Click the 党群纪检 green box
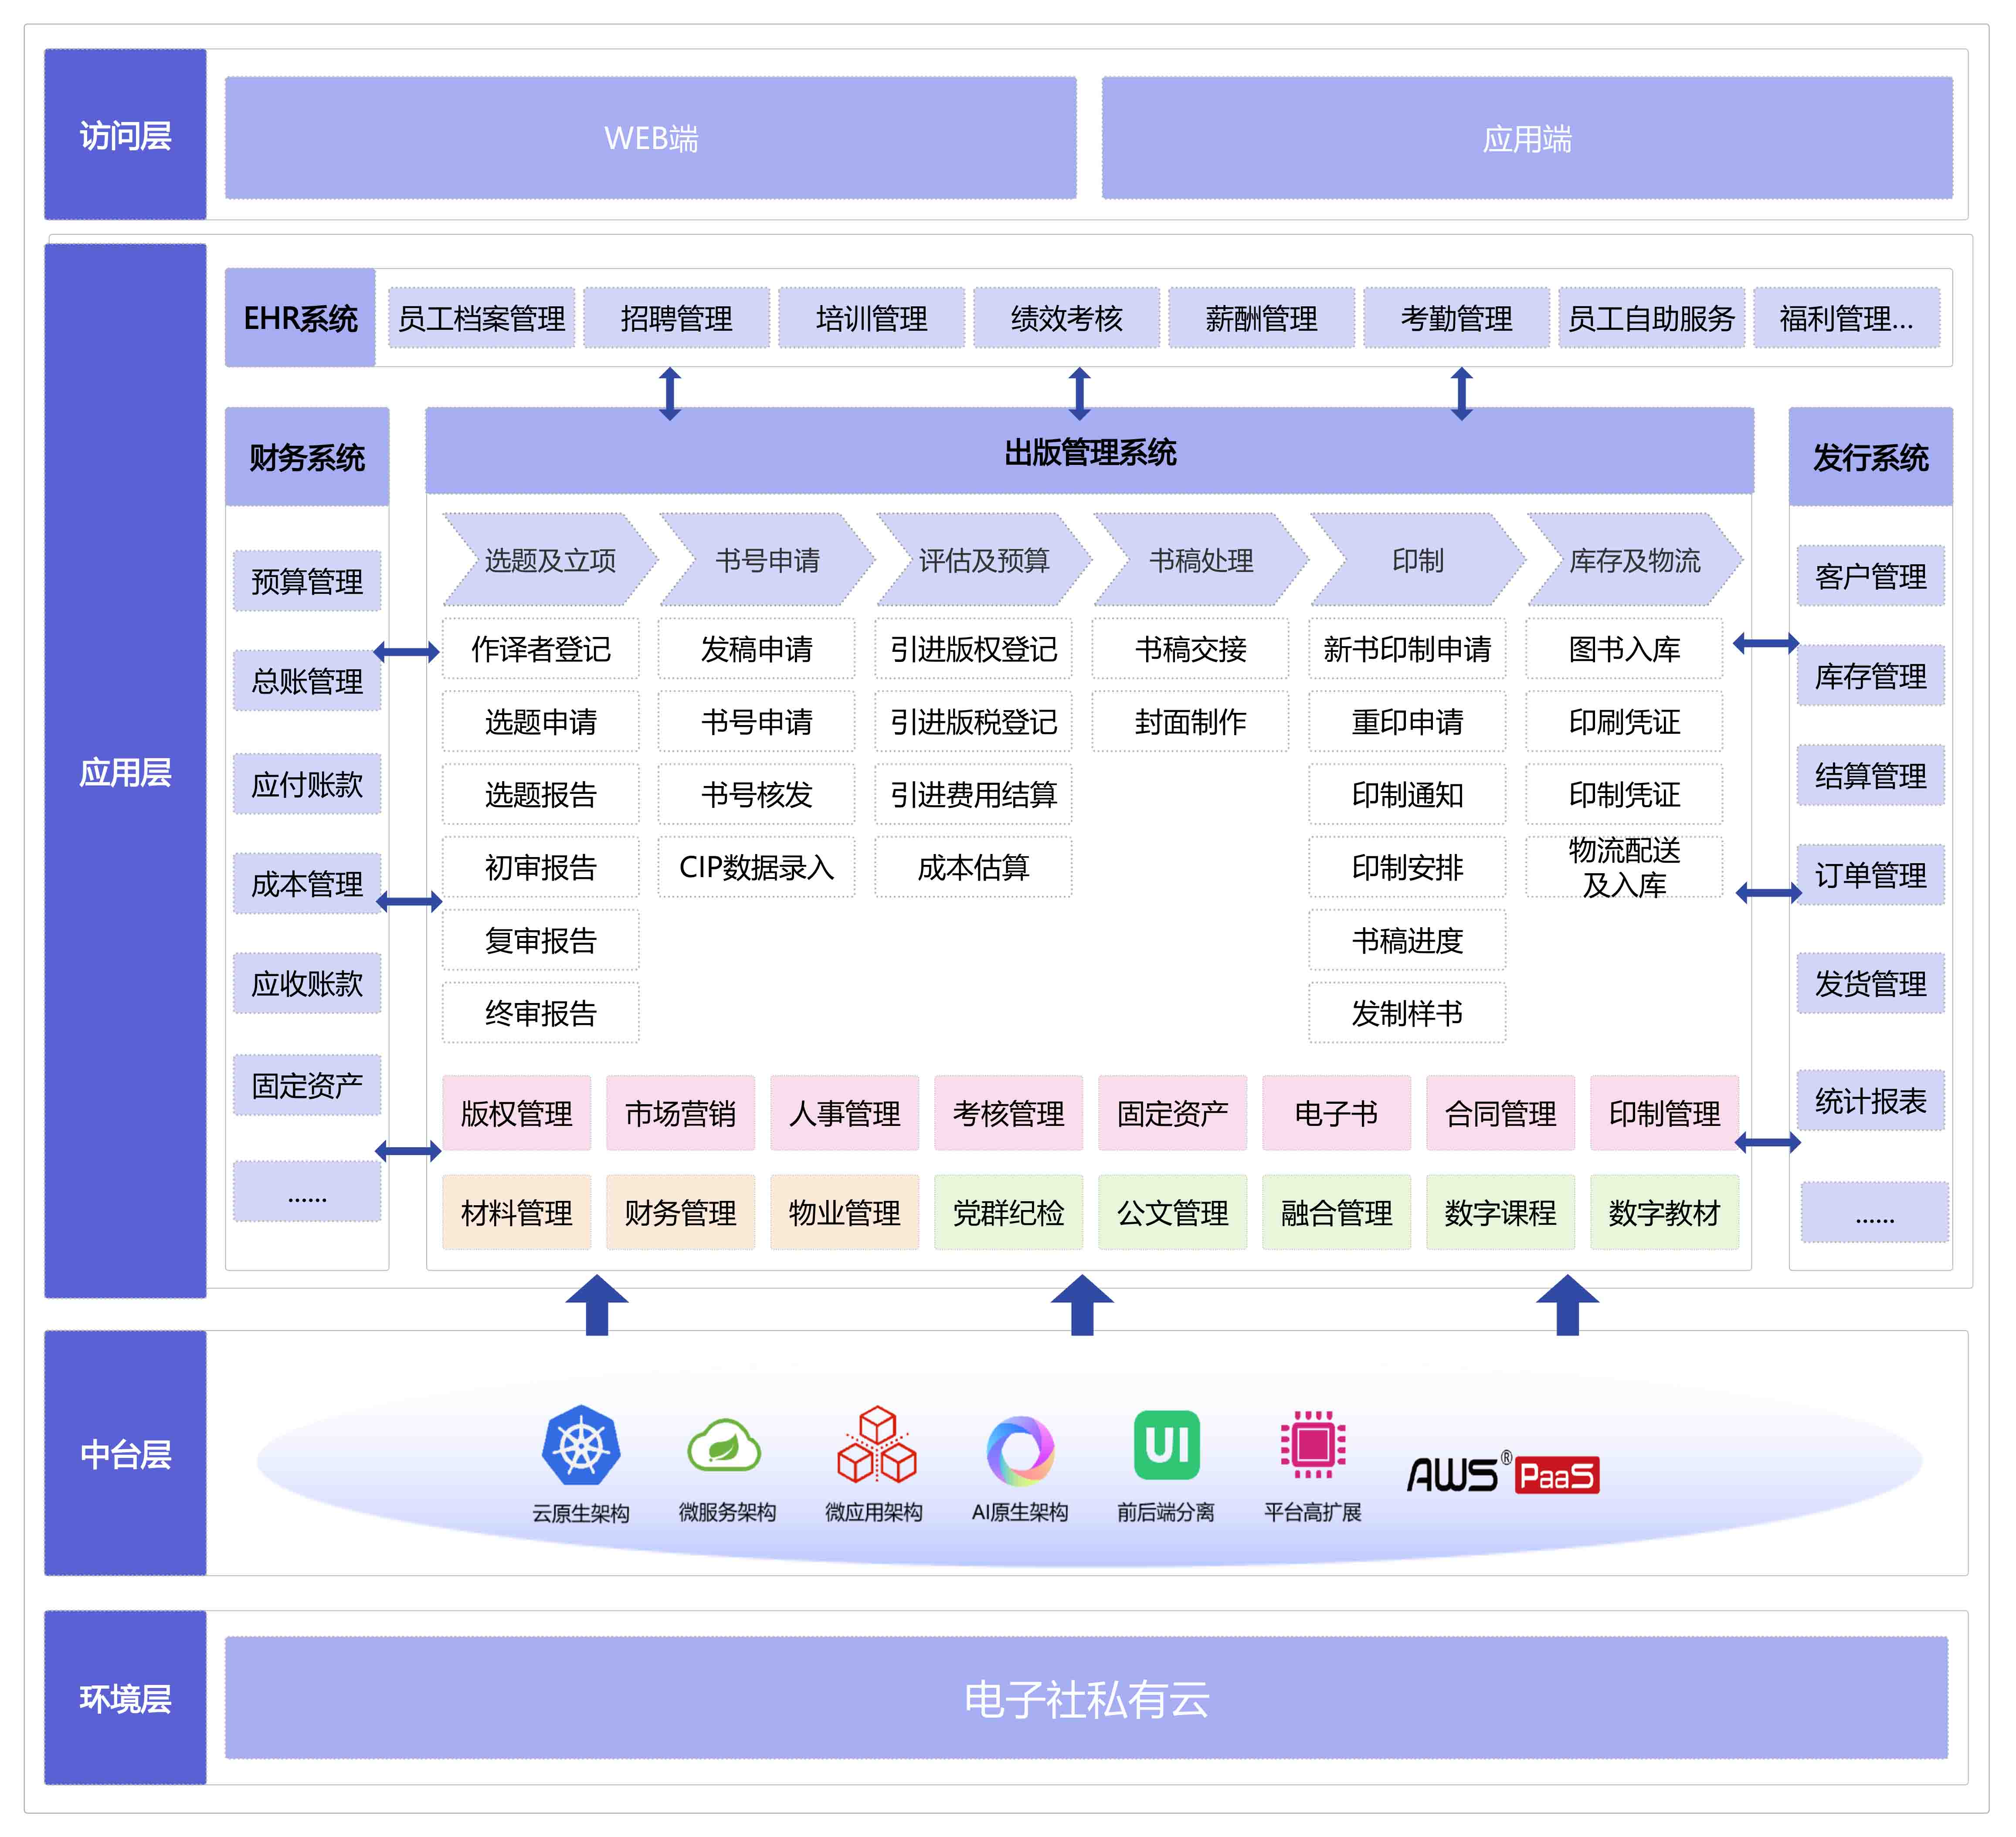Image resolution: width=2016 pixels, height=1837 pixels. 1008,1213
